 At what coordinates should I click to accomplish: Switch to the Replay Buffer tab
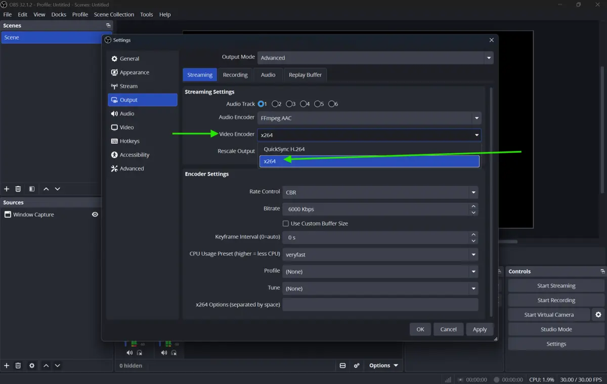pos(305,75)
